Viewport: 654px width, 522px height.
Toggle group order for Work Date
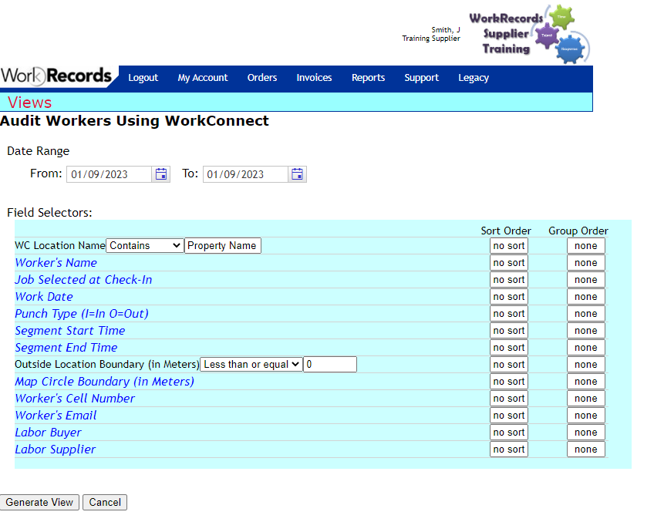[586, 297]
